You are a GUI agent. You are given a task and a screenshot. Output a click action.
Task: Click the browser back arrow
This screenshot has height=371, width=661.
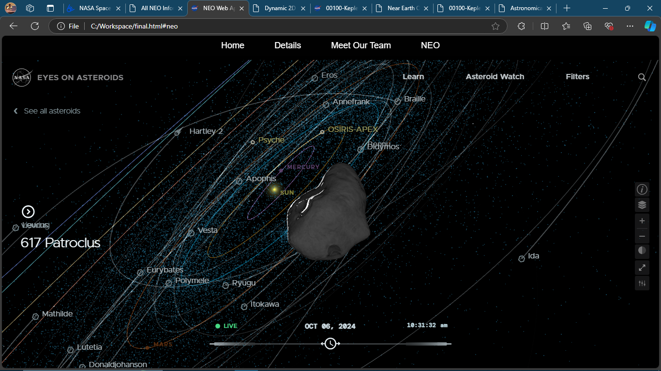click(14, 26)
